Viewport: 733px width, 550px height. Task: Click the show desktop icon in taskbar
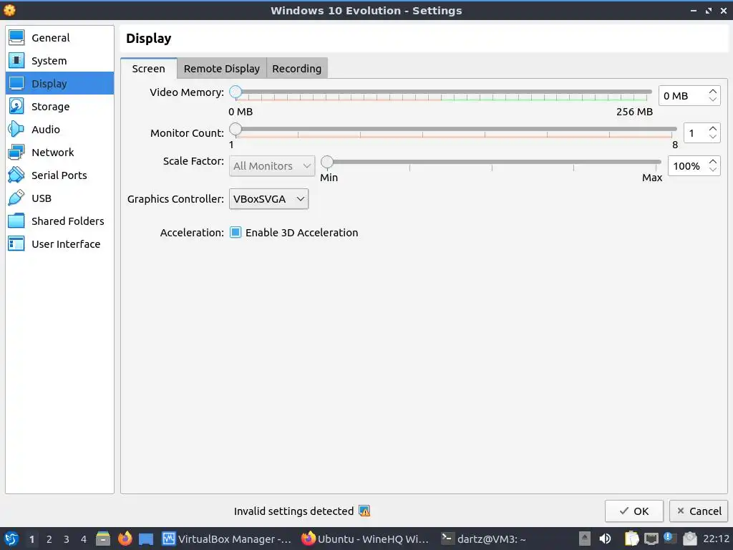click(146, 539)
